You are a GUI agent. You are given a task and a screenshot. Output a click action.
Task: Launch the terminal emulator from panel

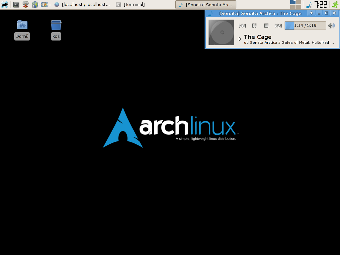16,5
